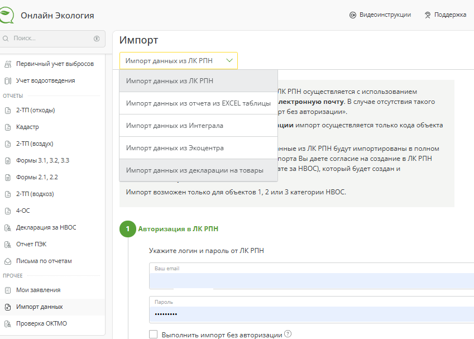Focus the Пароль password field
This screenshot has width=474, height=339.
[x=311, y=314]
